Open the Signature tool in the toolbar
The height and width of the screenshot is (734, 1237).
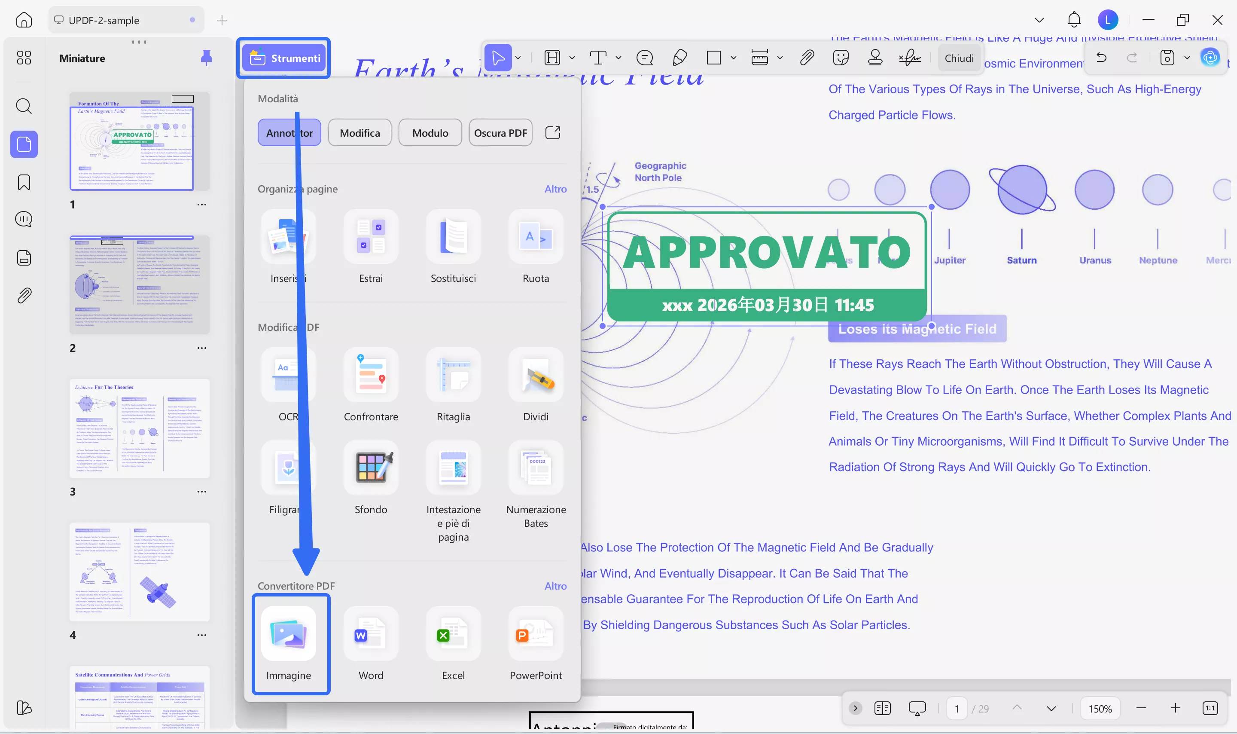click(x=909, y=58)
